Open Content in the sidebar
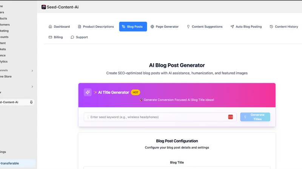The image size is (302, 169). click(x=3, y=43)
